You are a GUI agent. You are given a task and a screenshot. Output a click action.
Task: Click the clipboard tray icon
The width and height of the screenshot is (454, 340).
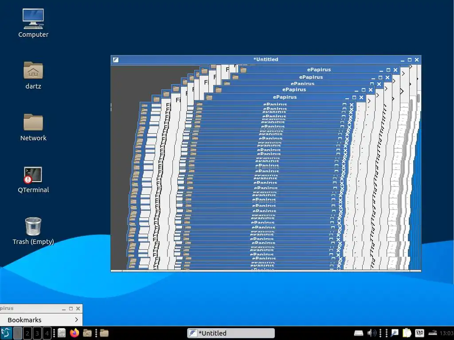tap(407, 333)
